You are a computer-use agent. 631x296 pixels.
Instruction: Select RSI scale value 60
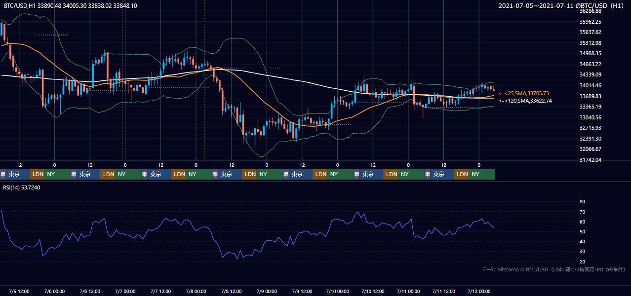pos(582,222)
